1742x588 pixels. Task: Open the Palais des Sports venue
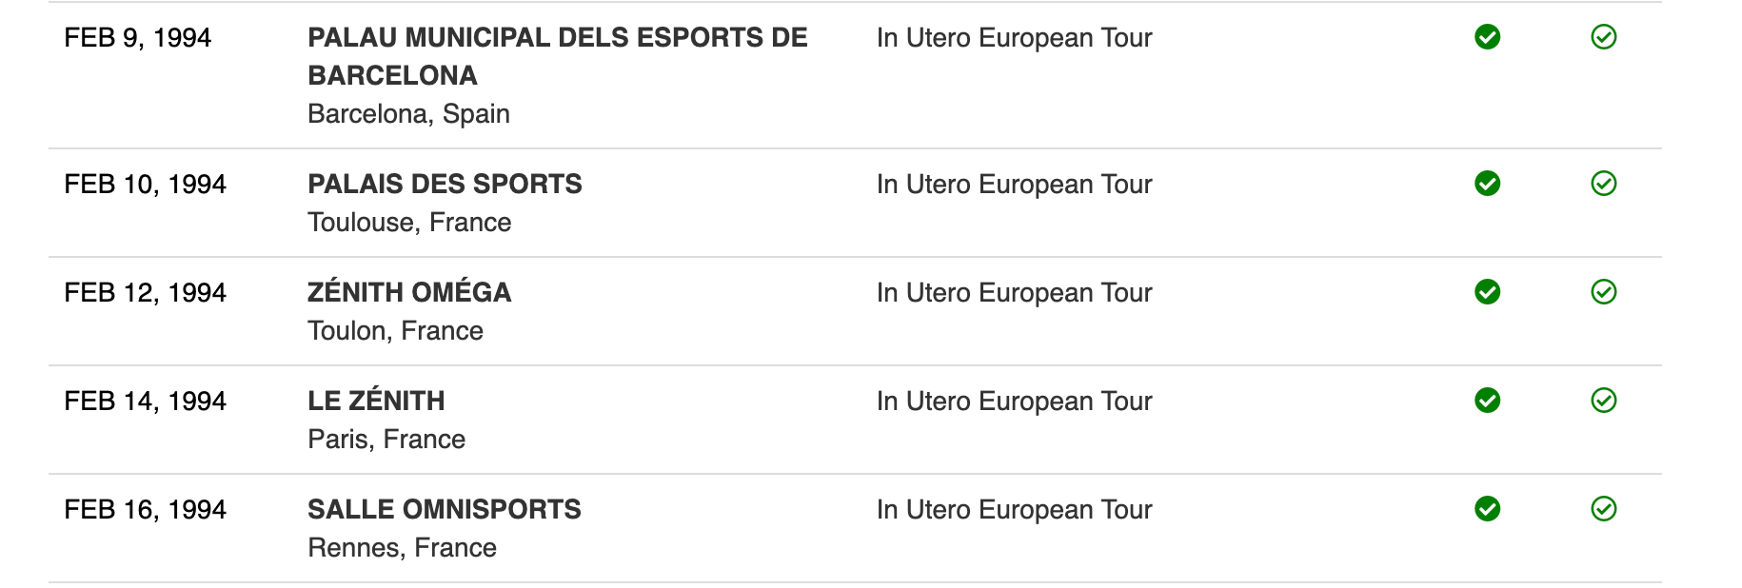pyautogui.click(x=445, y=184)
